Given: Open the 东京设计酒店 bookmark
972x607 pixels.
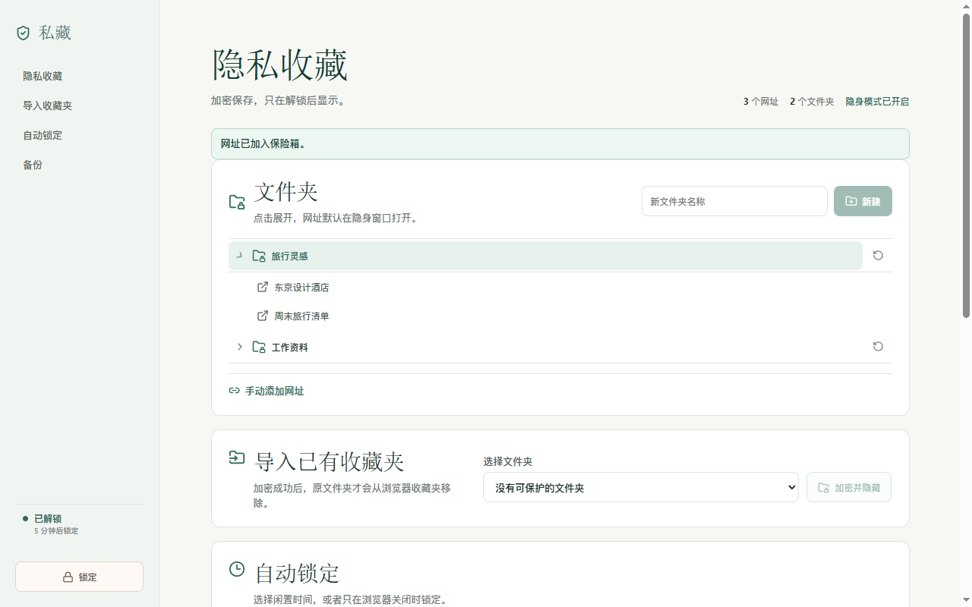Looking at the screenshot, I should [x=301, y=288].
